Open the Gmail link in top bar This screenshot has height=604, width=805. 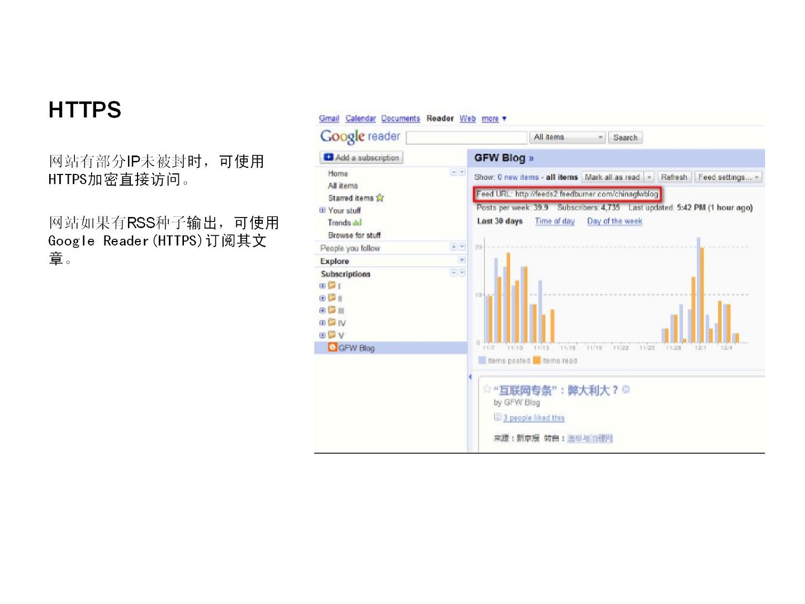(x=329, y=119)
